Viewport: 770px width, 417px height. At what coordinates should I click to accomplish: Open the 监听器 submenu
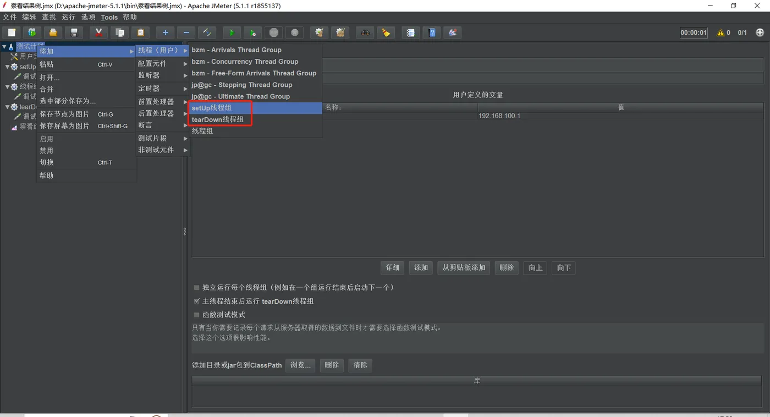pyautogui.click(x=162, y=75)
